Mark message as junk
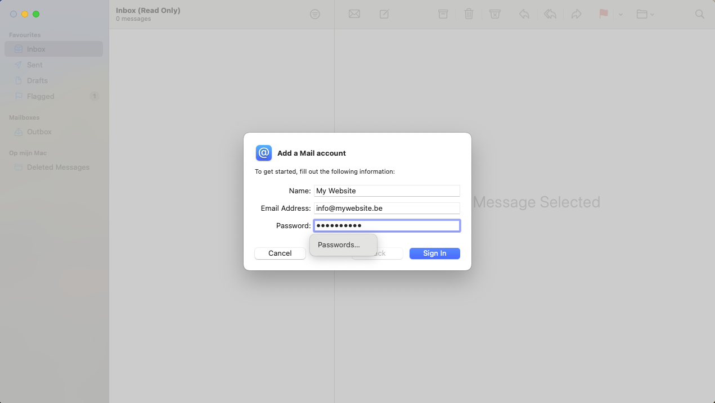 point(494,13)
